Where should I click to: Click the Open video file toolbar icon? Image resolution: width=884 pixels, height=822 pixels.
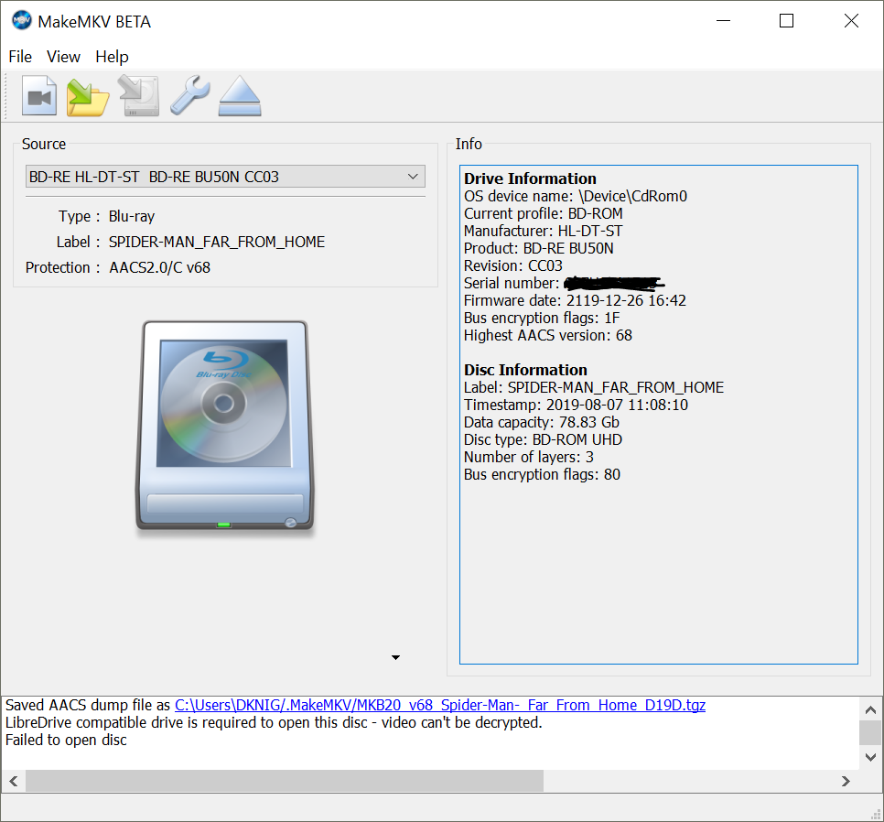point(39,96)
